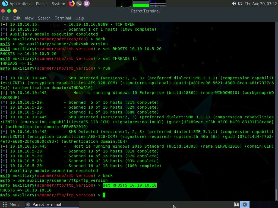
Task: Open the clock showing Thu Aug 20, 03:42
Action: [x=261, y=4]
